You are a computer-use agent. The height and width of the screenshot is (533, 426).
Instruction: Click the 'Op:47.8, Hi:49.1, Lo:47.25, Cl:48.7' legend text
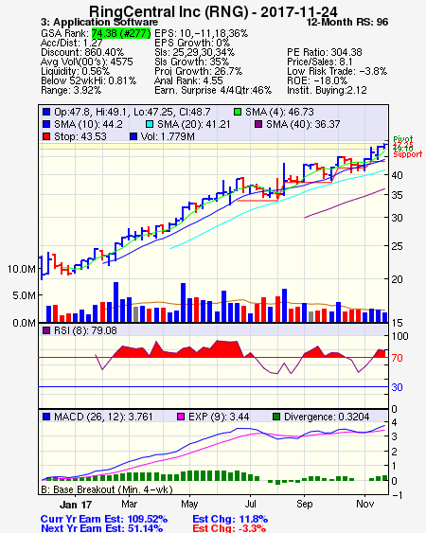point(133,112)
